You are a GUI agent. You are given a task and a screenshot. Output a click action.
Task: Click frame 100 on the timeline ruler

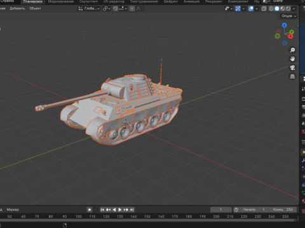point(78,217)
